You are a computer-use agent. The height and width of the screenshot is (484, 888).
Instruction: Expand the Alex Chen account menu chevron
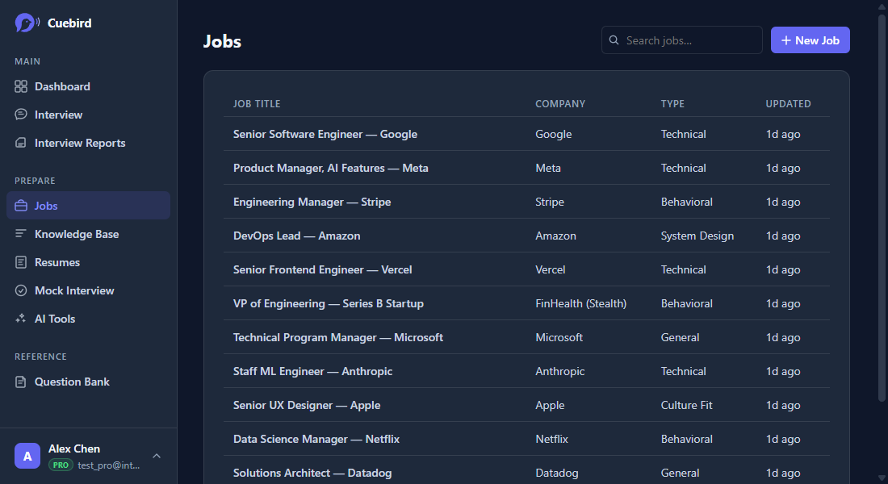157,456
